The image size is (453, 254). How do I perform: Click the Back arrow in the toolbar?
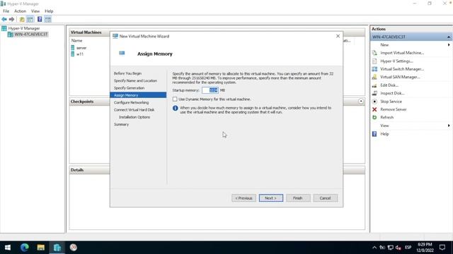pyautogui.click(x=4, y=19)
